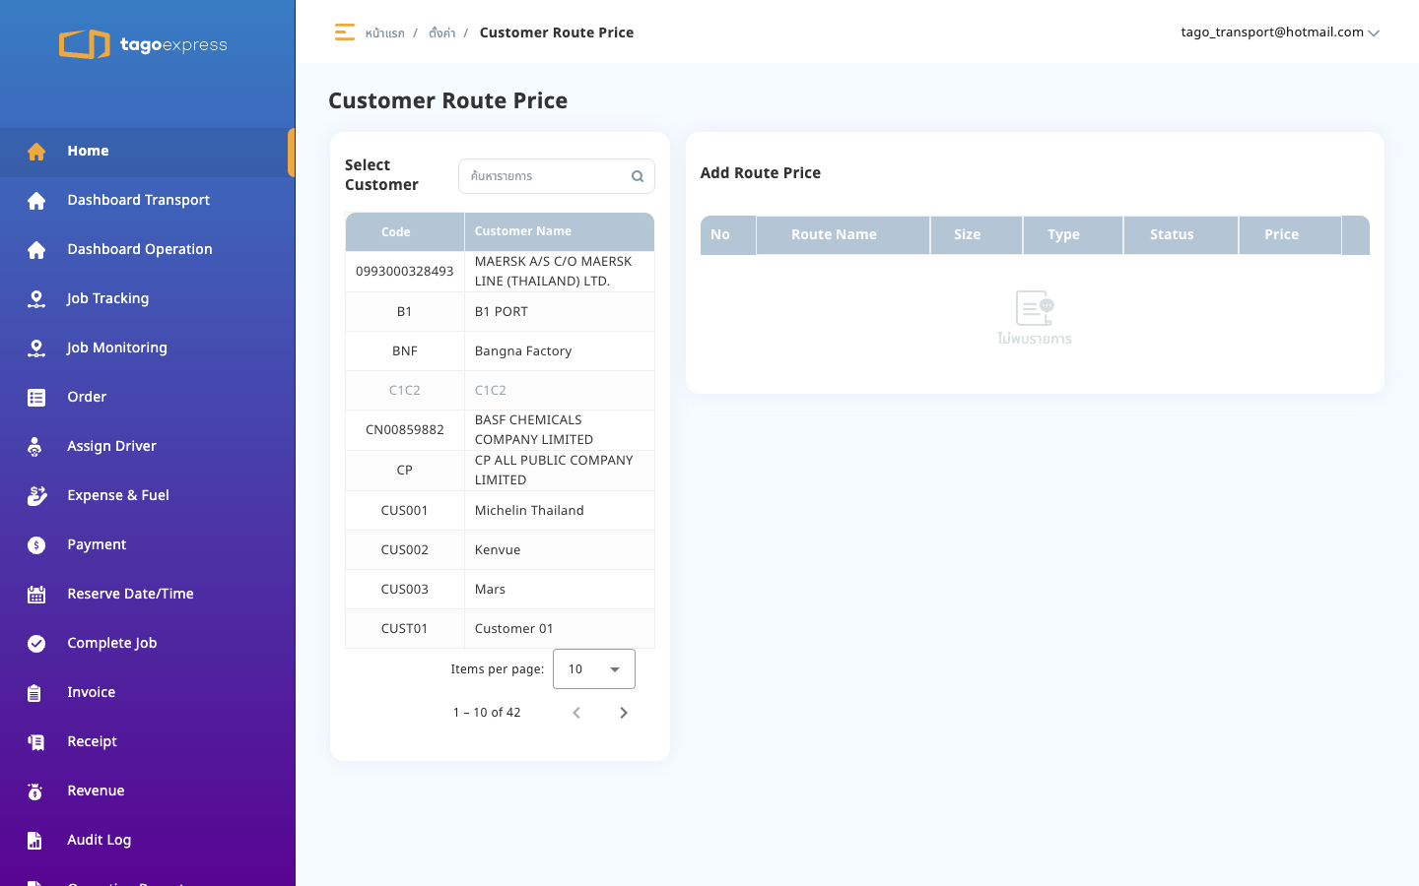1419x886 pixels.
Task: Click the Revenue money bag icon
Action: [35, 791]
